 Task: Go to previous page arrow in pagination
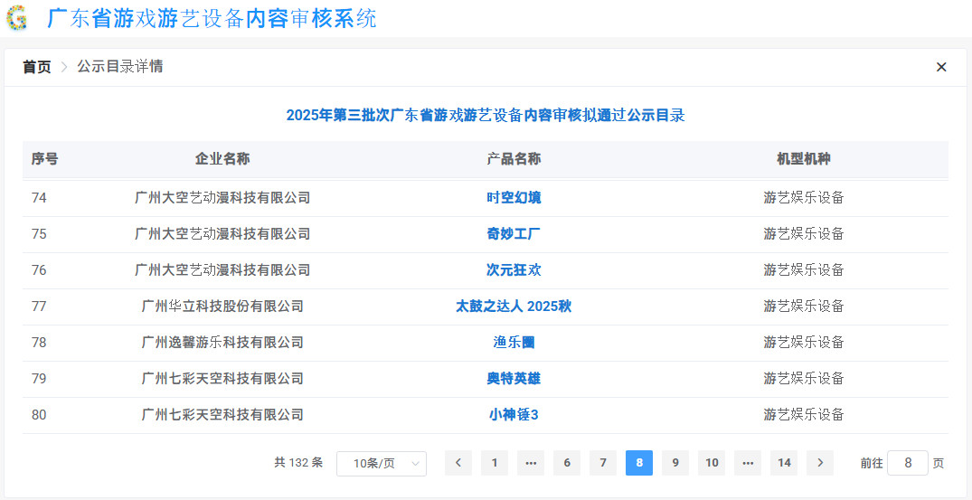pyautogui.click(x=458, y=463)
